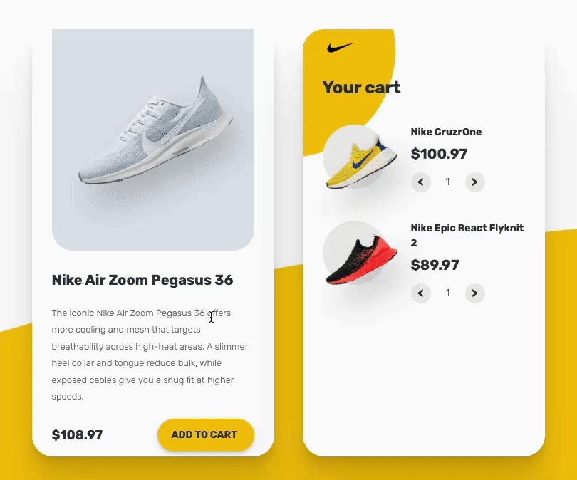The height and width of the screenshot is (480, 577).
Task: Click the Nike CruzrOne item name
Action: tap(446, 132)
